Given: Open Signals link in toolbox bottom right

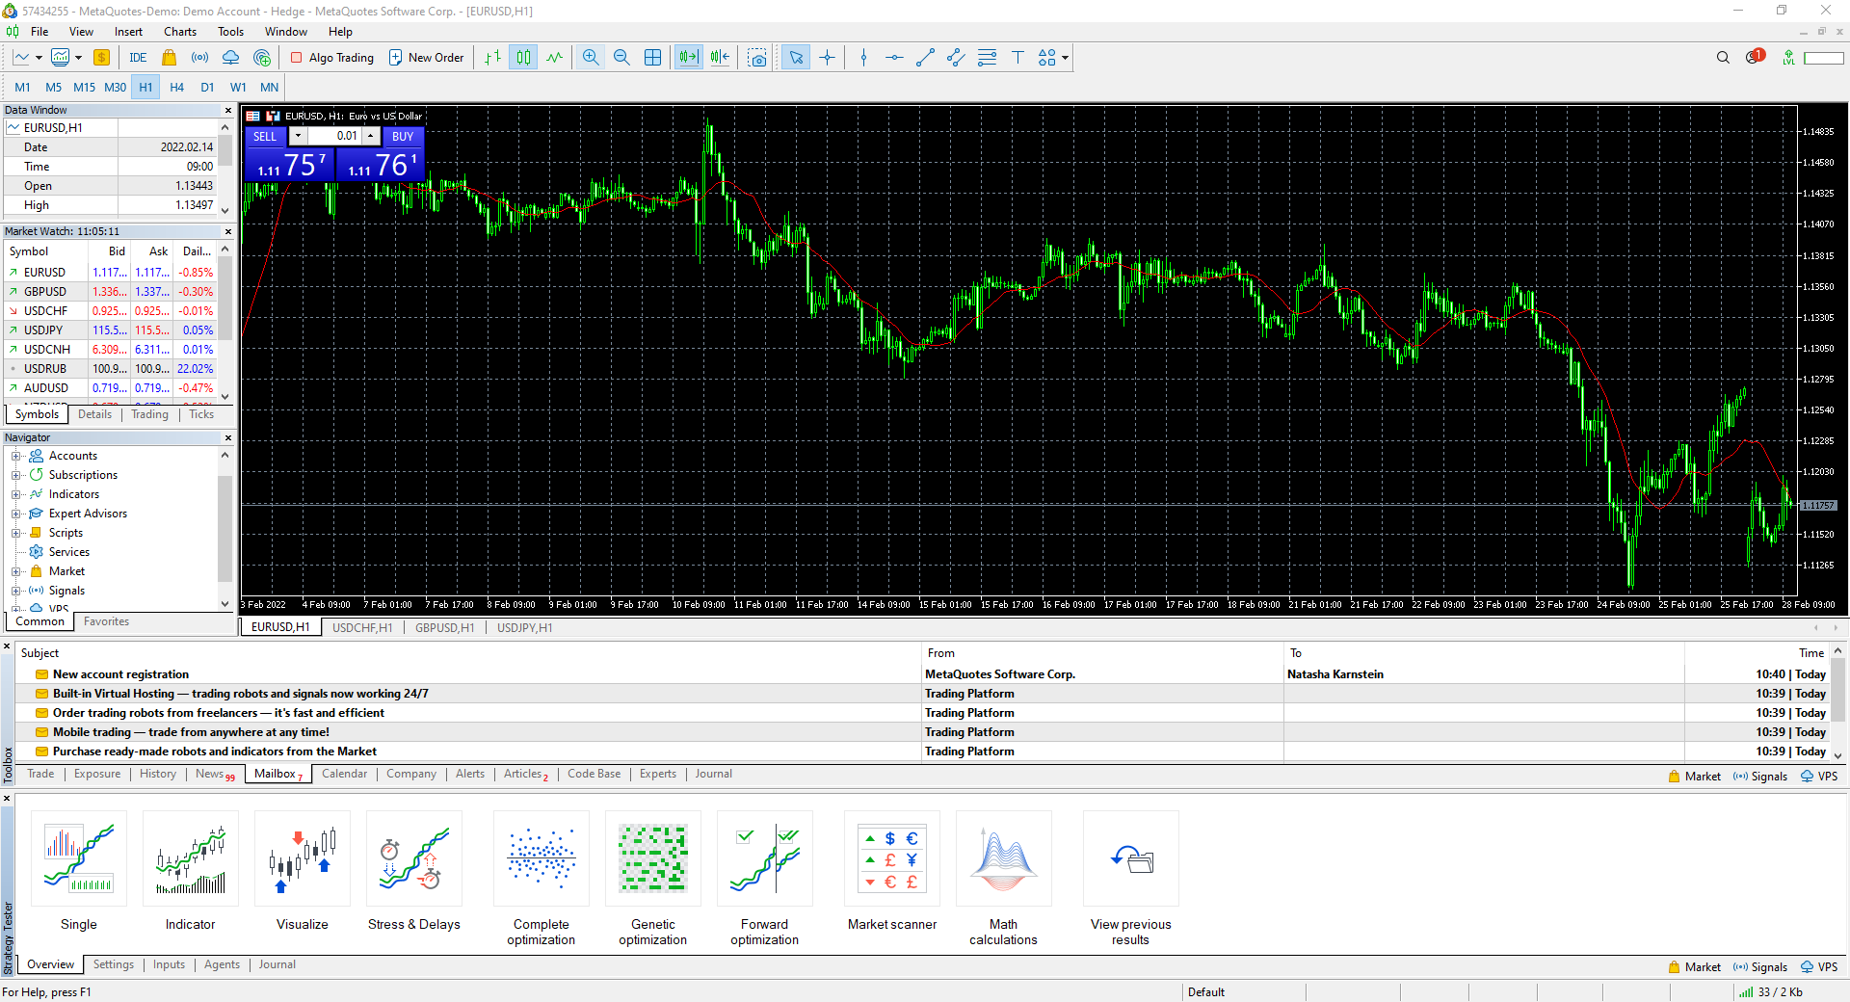Looking at the screenshot, I should point(1760,776).
